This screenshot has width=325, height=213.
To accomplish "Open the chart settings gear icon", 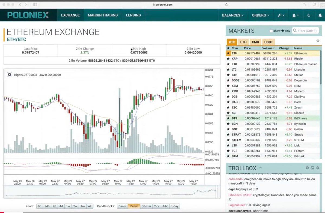I will pos(9,75).
